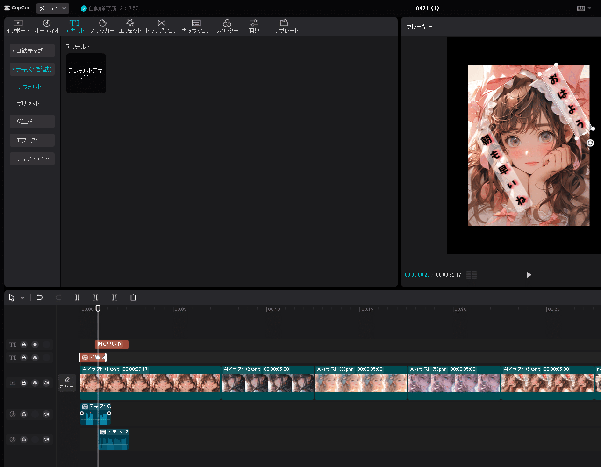Delete right of playhead
Viewport: 601px width, 467px height.
tap(114, 297)
